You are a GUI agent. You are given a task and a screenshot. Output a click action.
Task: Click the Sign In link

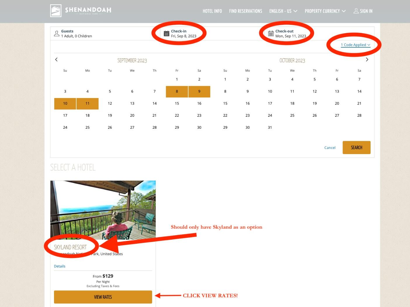[x=363, y=11]
